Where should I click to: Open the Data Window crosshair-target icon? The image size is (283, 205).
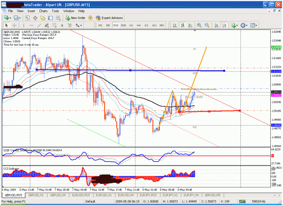(35, 18)
